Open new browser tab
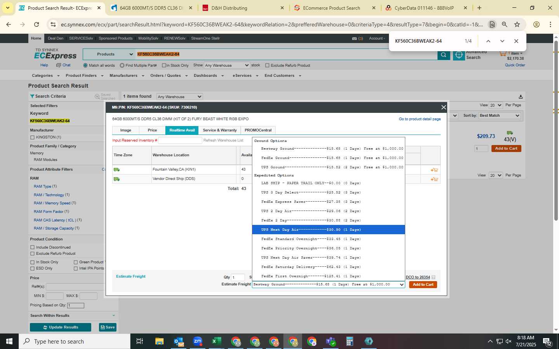The height and width of the screenshot is (349, 559). [479, 8]
